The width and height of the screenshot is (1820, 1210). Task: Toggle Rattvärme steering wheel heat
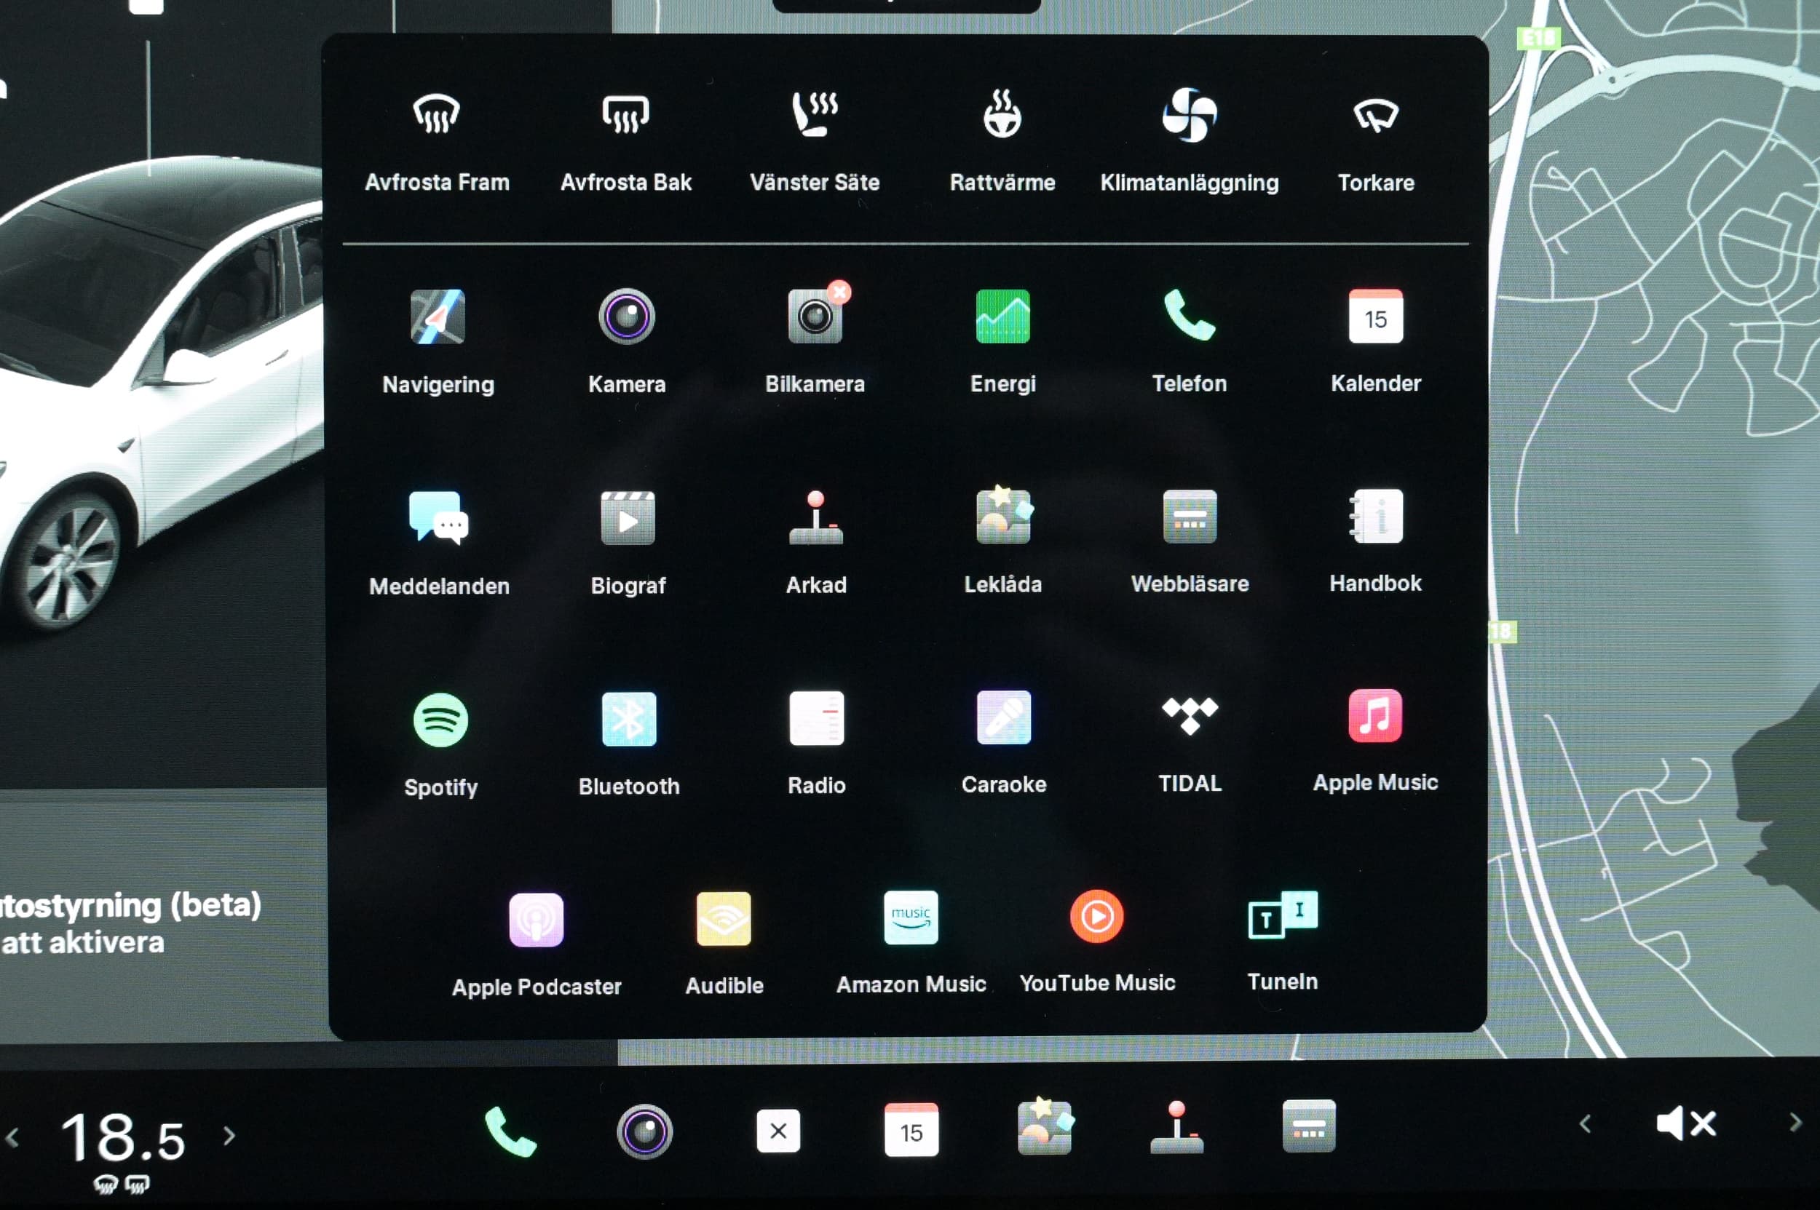(1002, 140)
